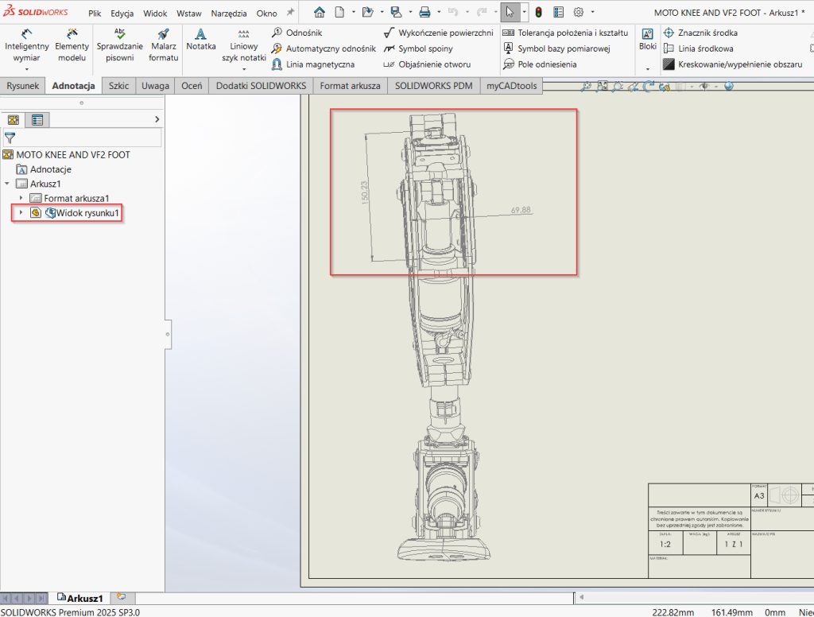Viewport: 814px width, 617px height.
Task: Expand the Widok rysunku1 tree node
Action: (21, 212)
